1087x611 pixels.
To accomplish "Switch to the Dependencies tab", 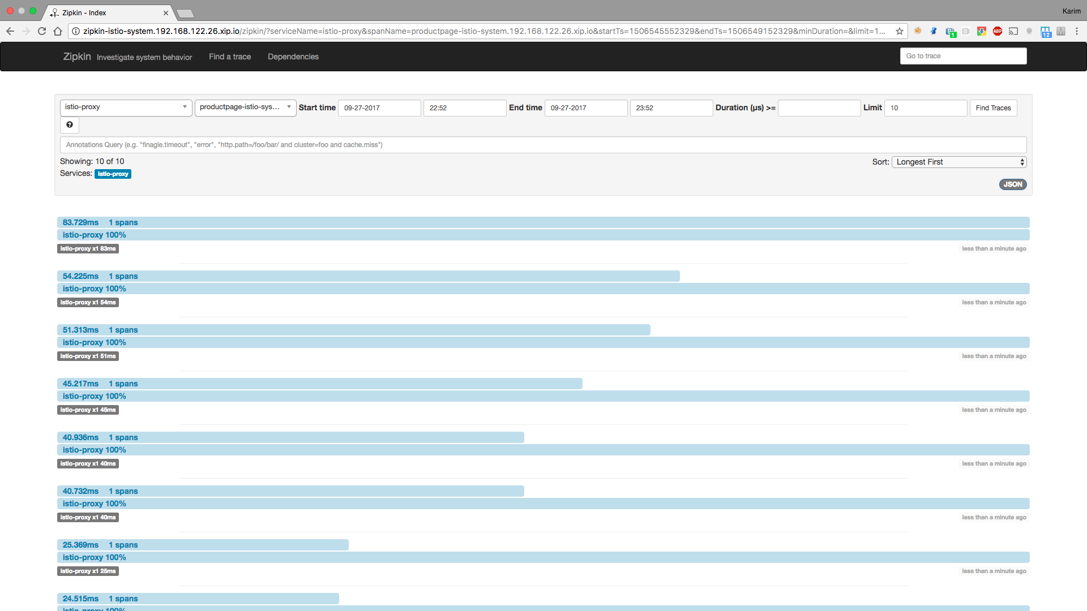I will coord(293,57).
